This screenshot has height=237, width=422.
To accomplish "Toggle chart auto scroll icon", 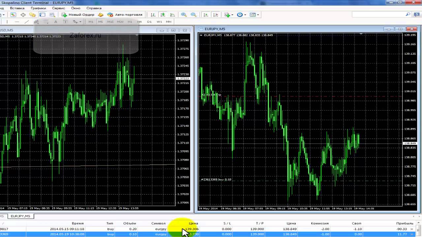I will coord(206,15).
